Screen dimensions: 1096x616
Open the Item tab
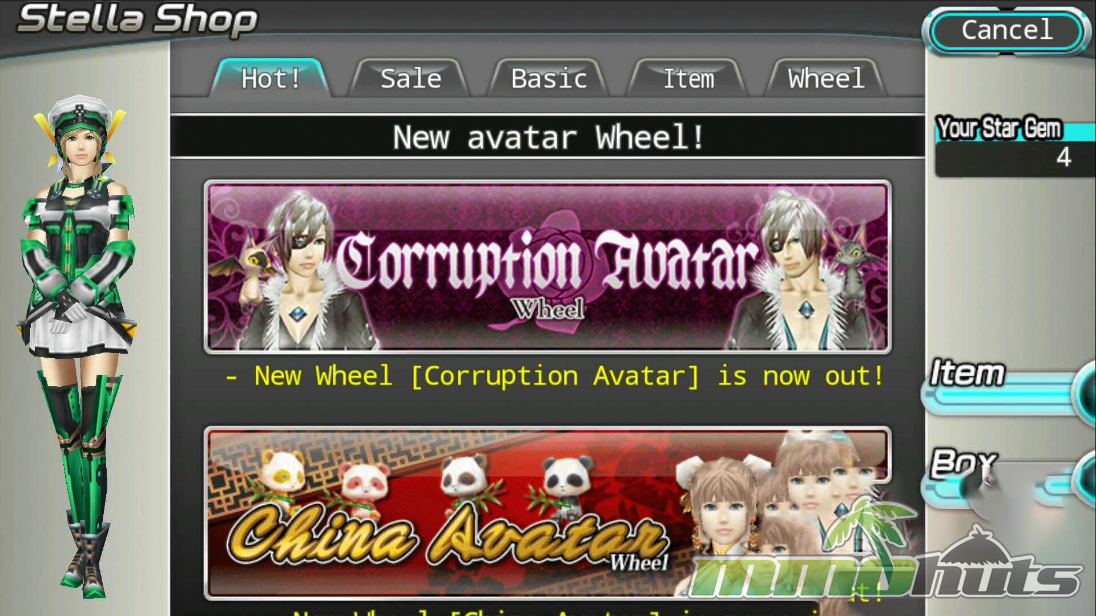(x=688, y=78)
